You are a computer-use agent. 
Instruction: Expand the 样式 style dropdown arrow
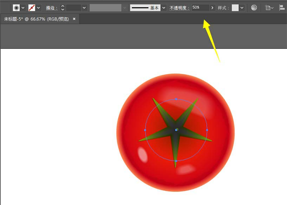(242, 8)
